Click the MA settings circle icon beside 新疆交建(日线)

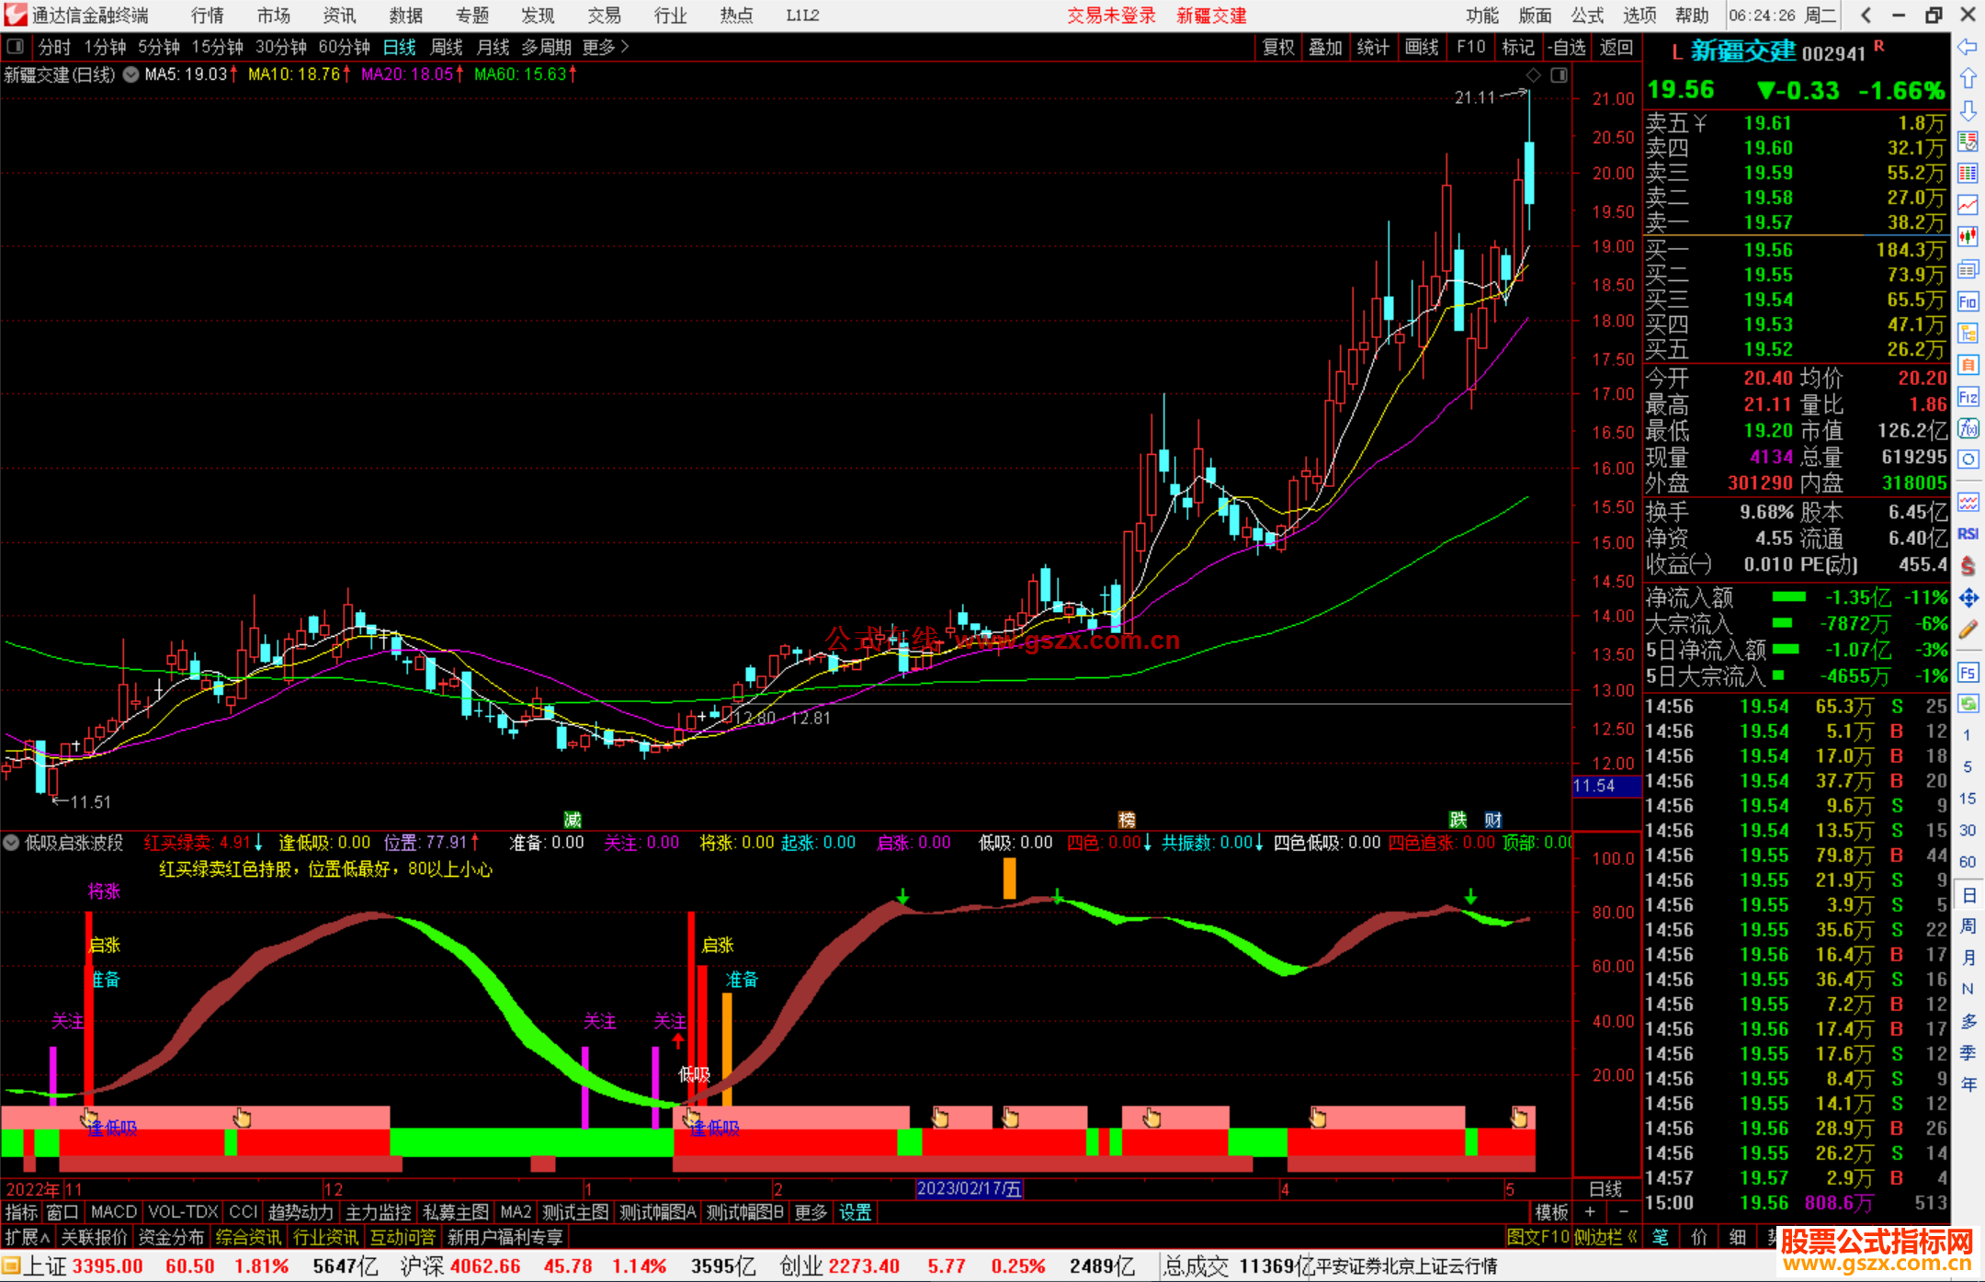pyautogui.click(x=130, y=74)
